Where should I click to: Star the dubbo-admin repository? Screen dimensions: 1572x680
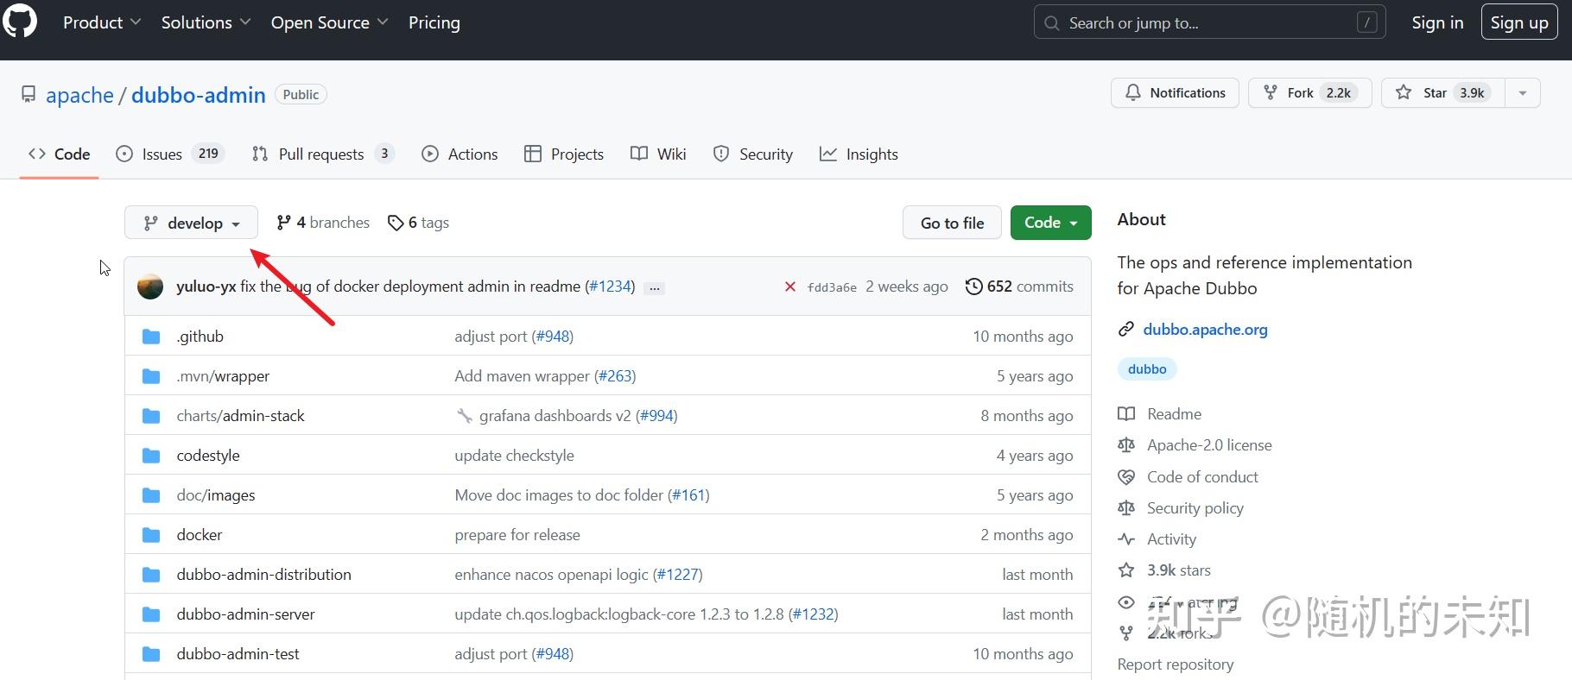1442,93
